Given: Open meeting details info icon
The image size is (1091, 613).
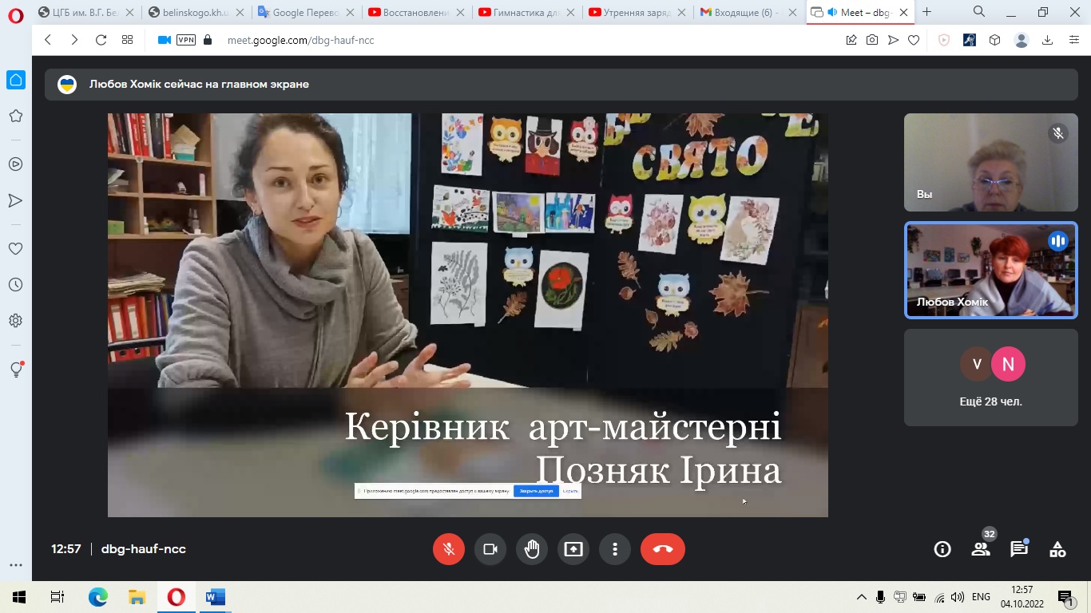Looking at the screenshot, I should pos(942,549).
